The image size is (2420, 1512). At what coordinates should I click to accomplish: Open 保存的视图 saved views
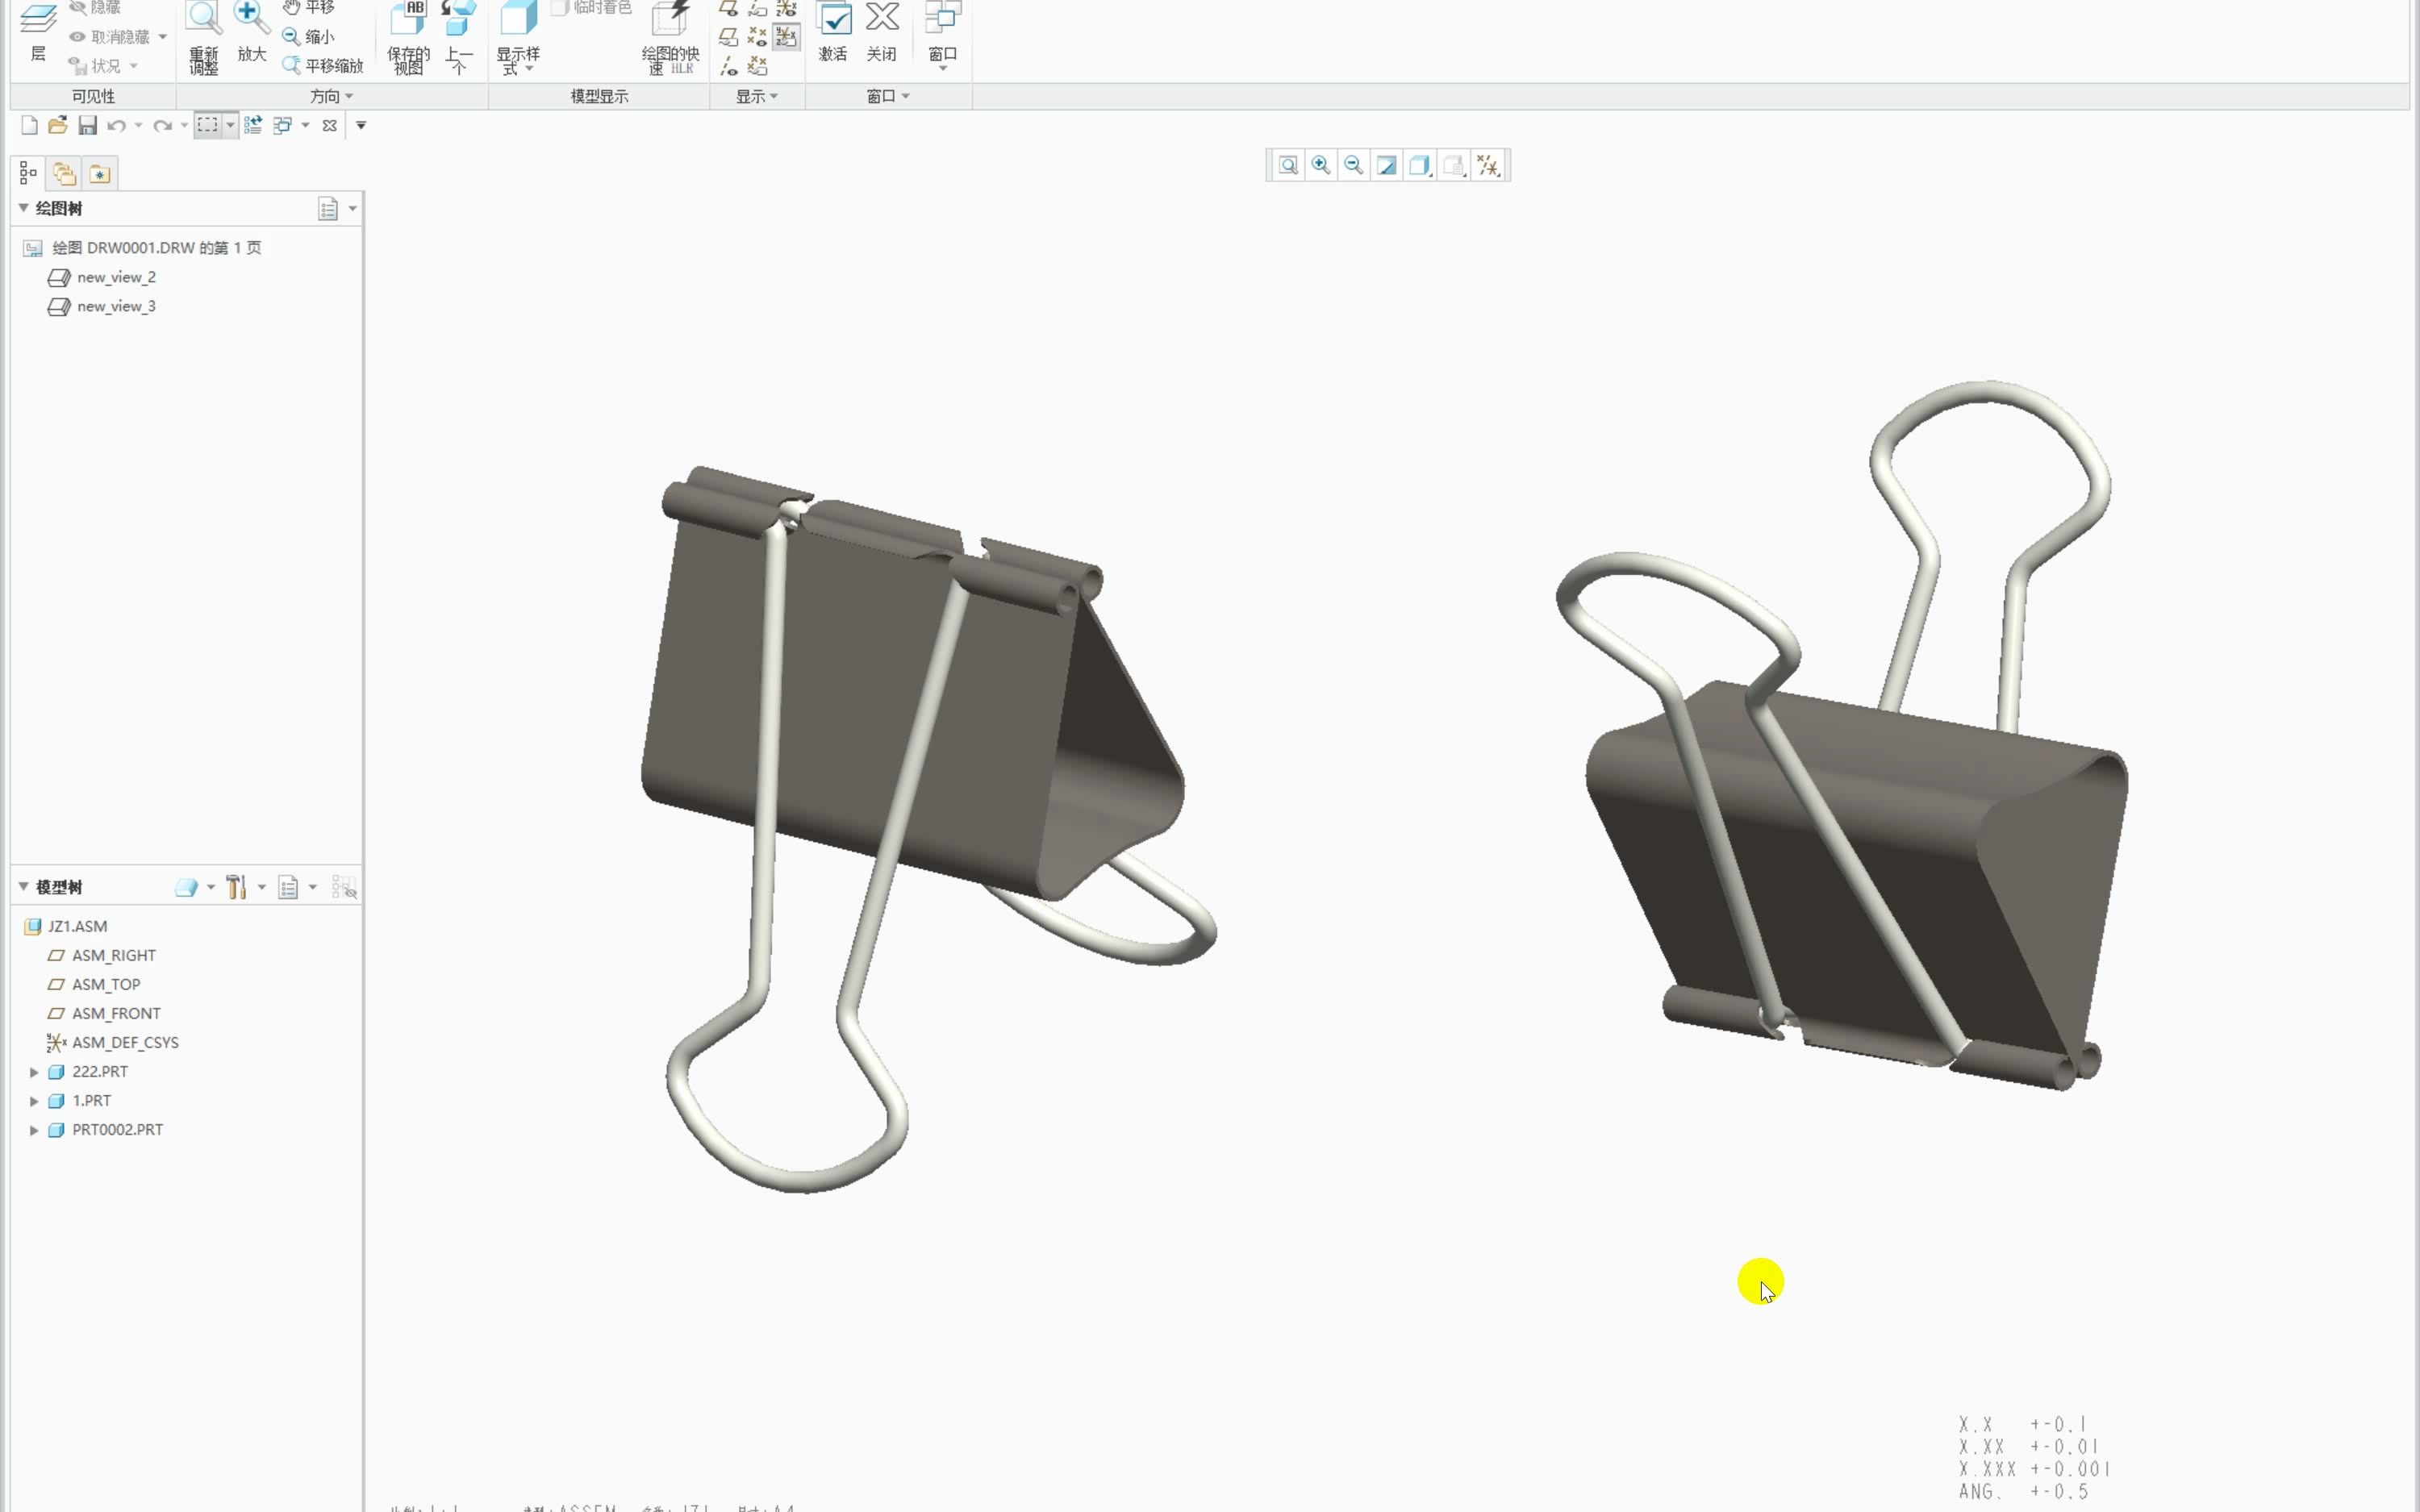[x=408, y=38]
